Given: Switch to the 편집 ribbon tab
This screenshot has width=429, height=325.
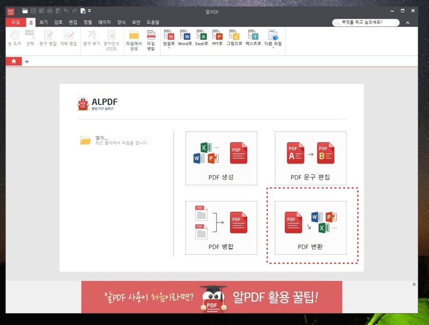Looking at the screenshot, I should click(73, 22).
